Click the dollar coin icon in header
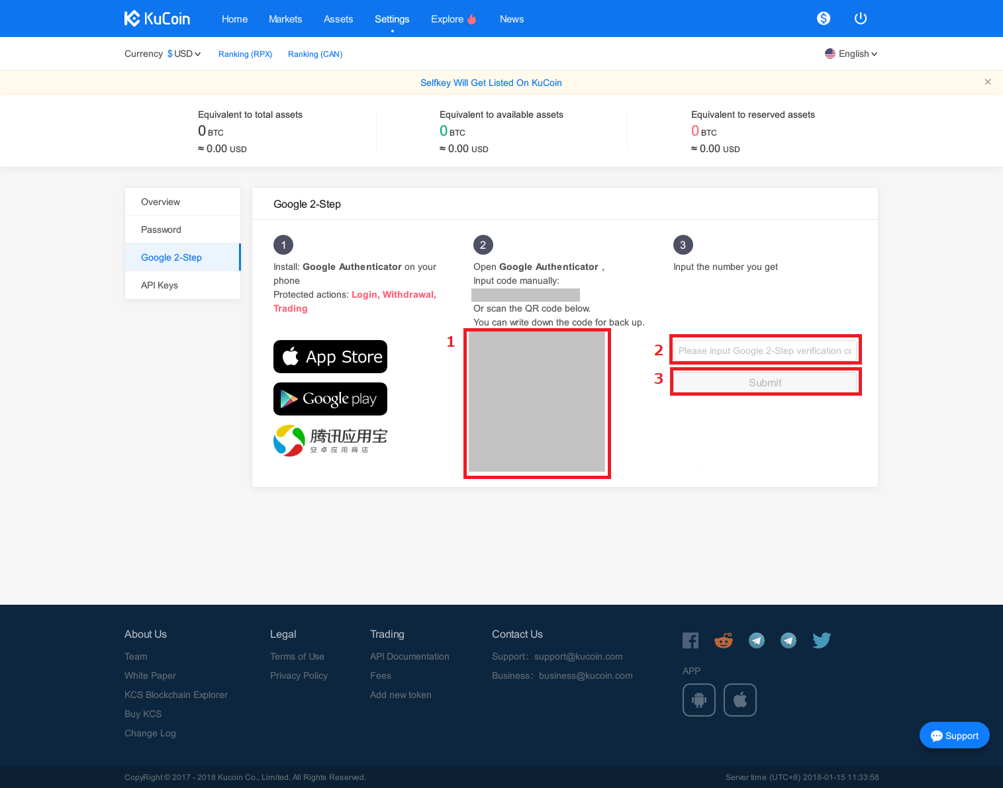 (x=824, y=19)
